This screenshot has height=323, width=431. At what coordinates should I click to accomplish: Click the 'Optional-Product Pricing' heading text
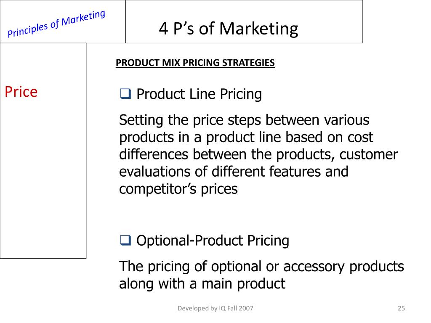tap(213, 240)
